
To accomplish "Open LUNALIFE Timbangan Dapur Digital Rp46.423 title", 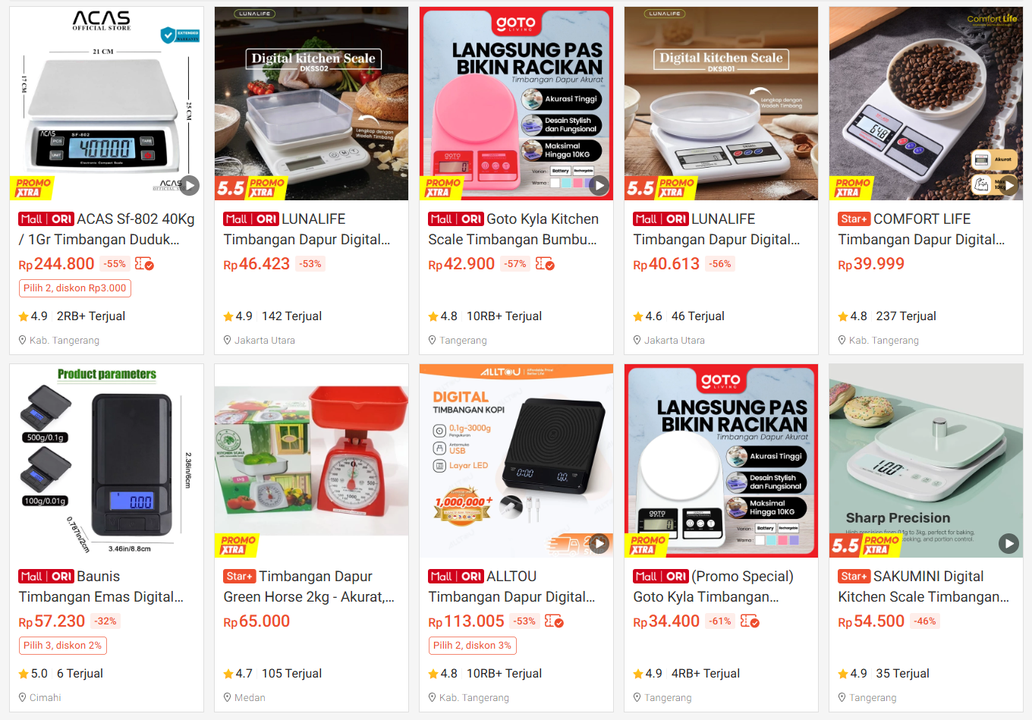I will [x=307, y=229].
